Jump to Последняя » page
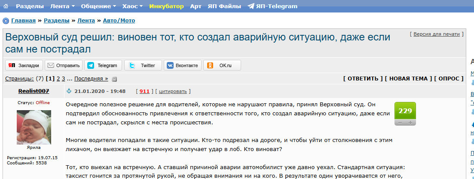Image resolution: width=474 pixels, height=179 pixels. click(x=91, y=79)
